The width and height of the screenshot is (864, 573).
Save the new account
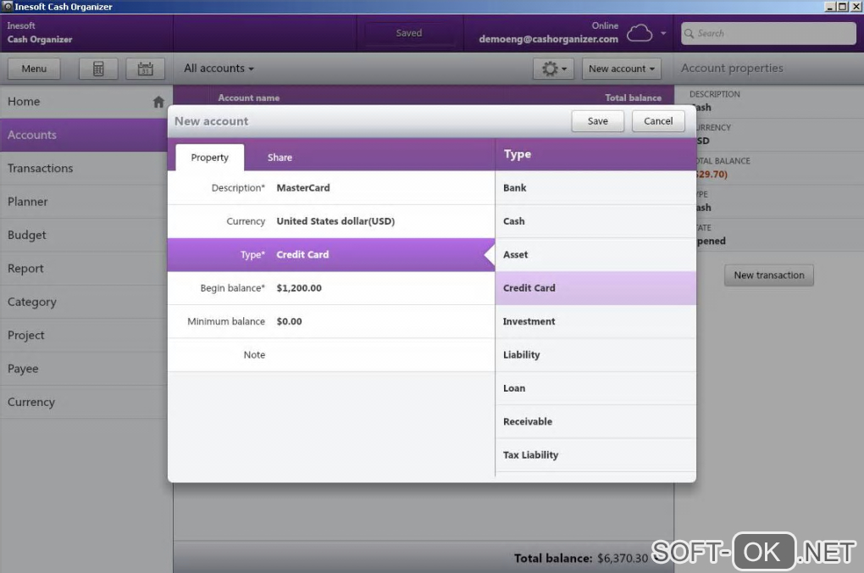coord(597,120)
